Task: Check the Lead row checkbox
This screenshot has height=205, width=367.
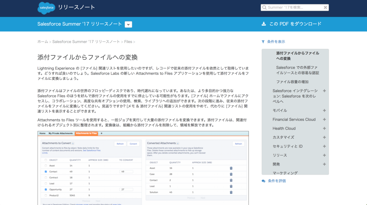Action: coord(46,183)
